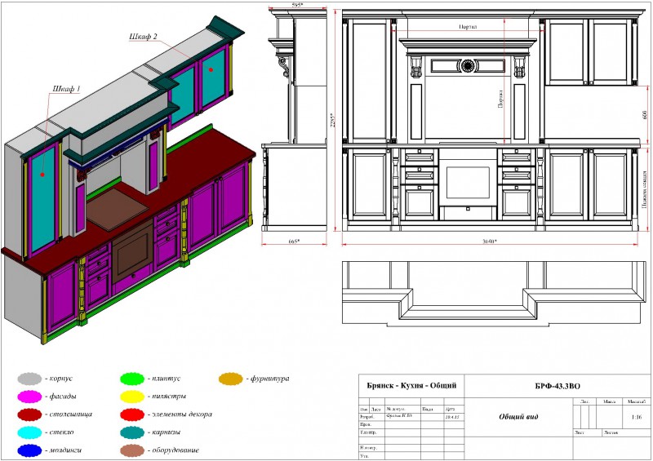Click the '- пилястры' legend text

(167, 397)
